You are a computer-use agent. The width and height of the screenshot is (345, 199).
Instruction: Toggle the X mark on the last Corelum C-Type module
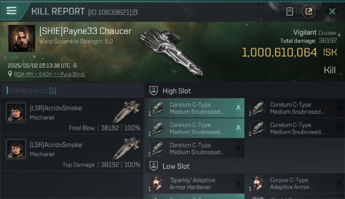tap(238, 148)
